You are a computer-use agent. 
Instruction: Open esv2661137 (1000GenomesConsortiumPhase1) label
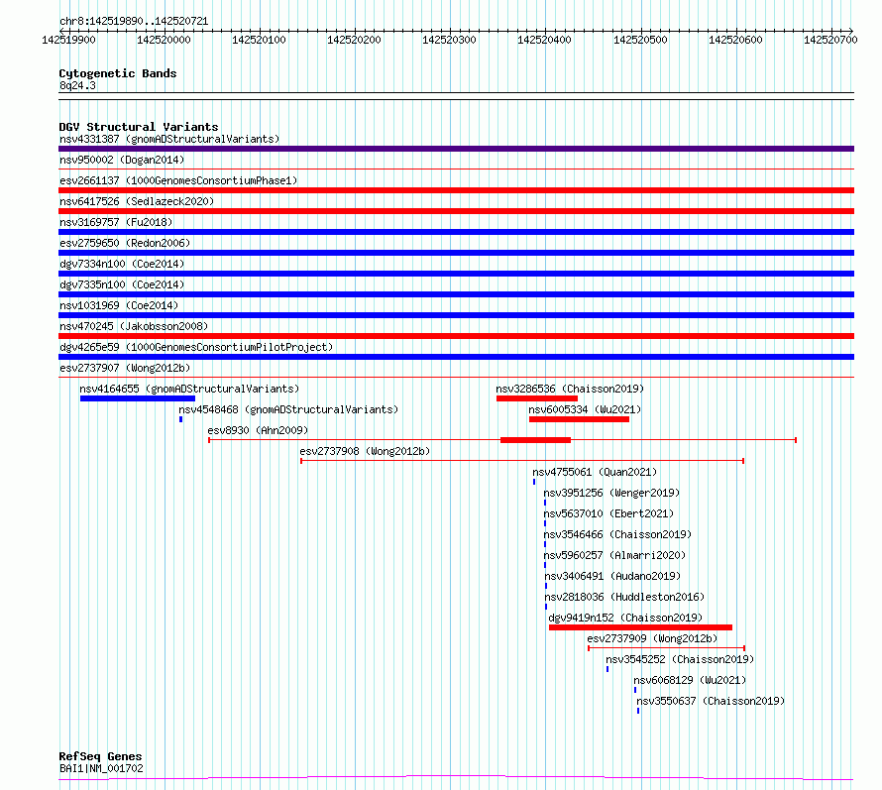178,180
